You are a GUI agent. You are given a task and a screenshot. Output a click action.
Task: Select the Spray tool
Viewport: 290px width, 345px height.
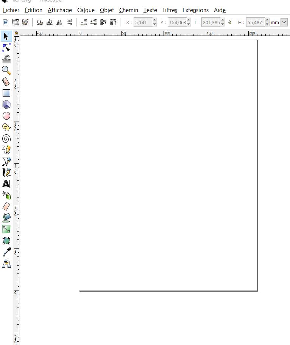[x=6, y=195]
